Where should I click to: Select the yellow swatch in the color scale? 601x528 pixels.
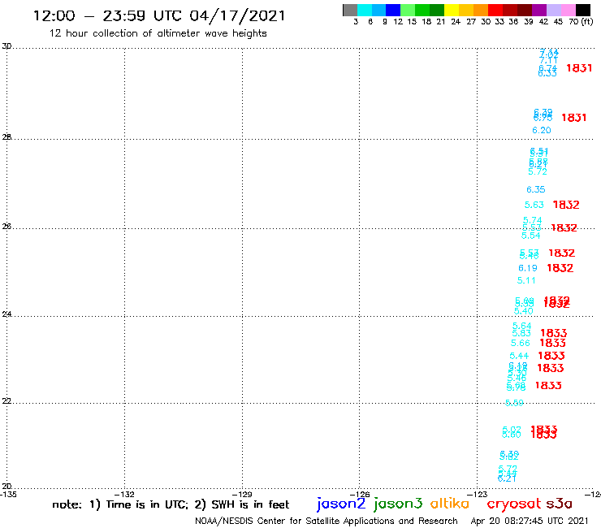pyautogui.click(x=452, y=10)
